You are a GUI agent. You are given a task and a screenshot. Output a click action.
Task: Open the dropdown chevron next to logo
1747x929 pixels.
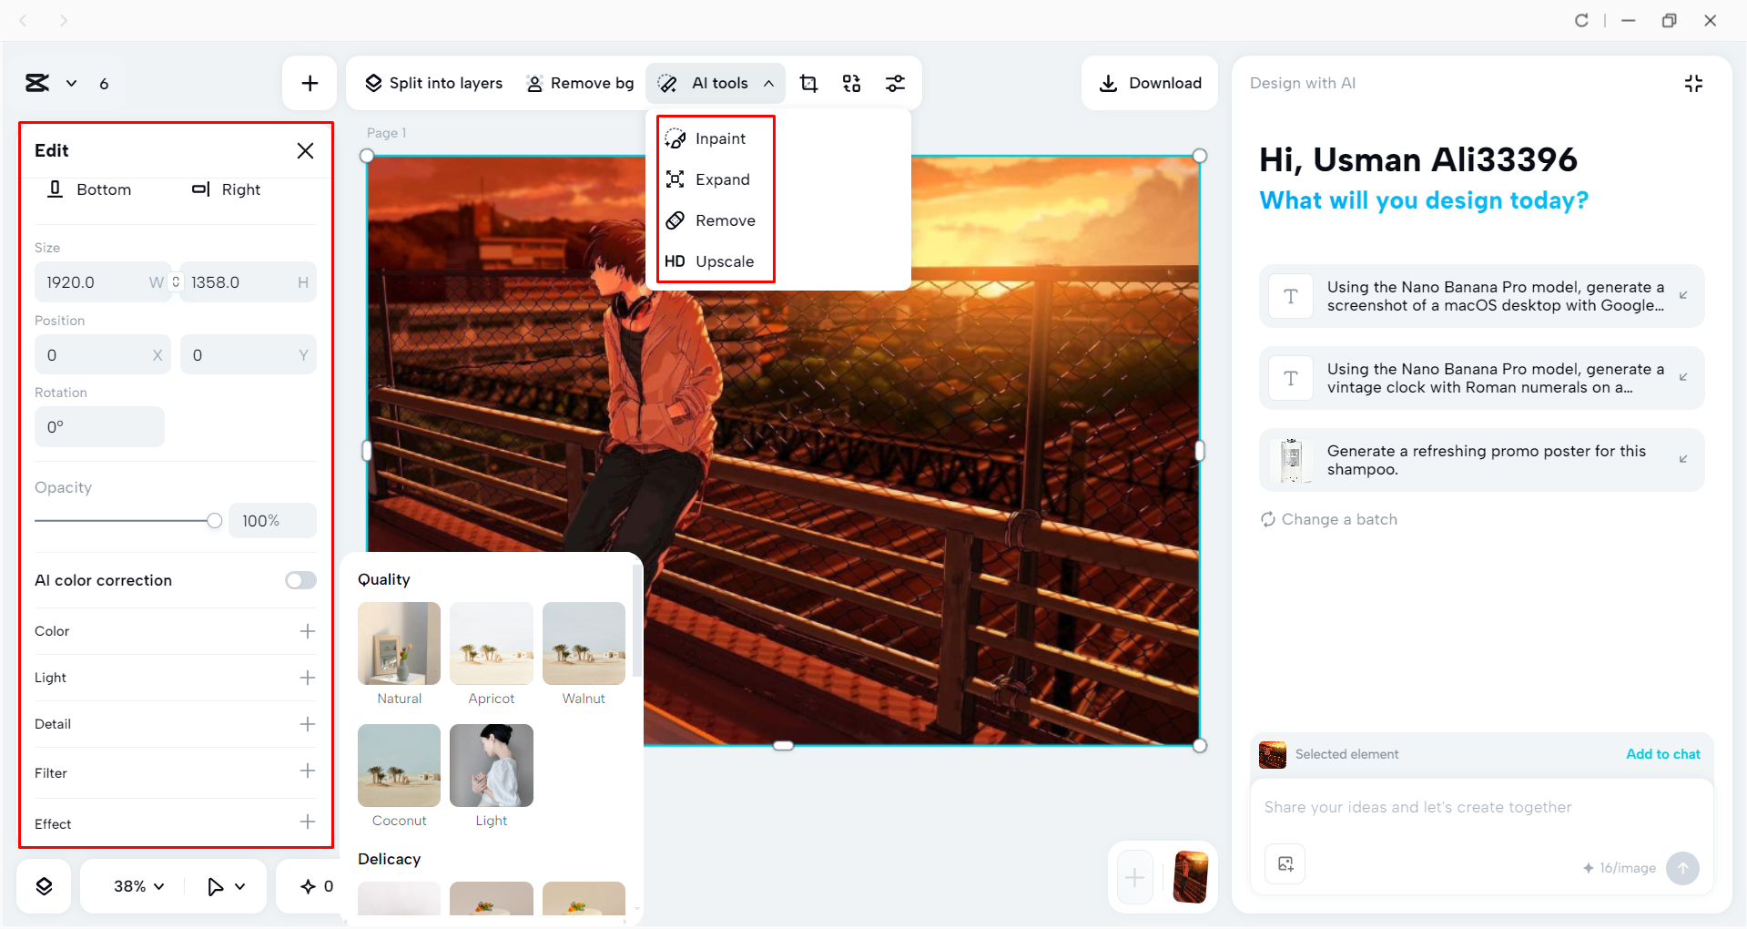71,83
